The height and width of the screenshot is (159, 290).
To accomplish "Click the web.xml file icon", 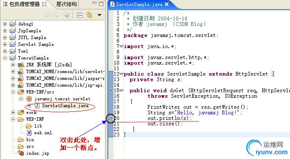I will coord(29,133).
